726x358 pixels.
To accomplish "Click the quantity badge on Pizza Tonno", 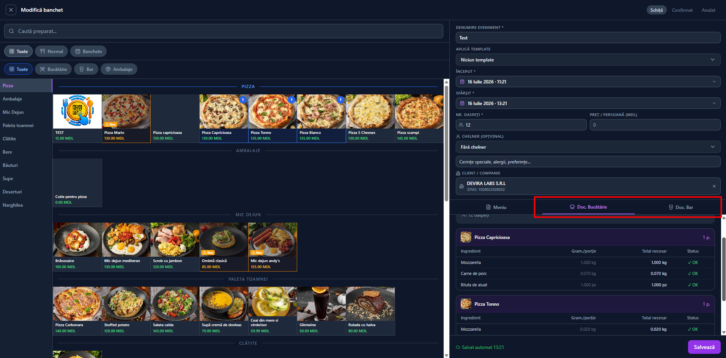I will point(291,100).
